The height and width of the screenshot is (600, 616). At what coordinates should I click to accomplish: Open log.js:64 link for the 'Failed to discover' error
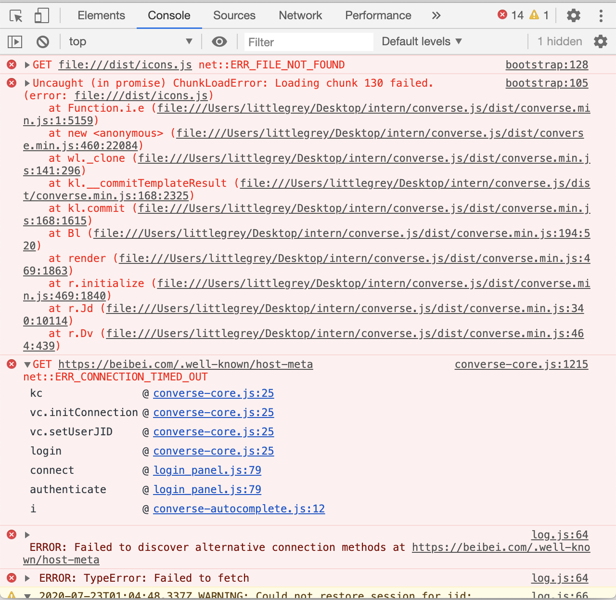[x=560, y=535]
